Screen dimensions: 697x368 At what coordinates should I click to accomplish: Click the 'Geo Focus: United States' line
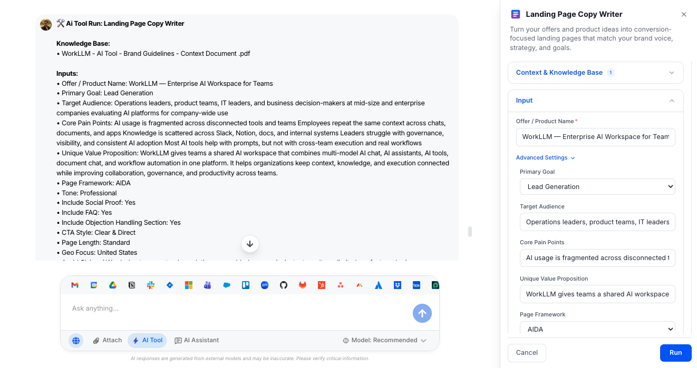97,253
